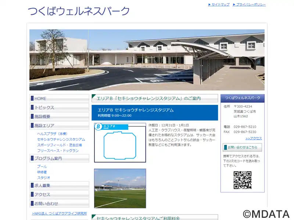Screen dimensions: 294x220
Task: Open the プール program link
Action: click(x=42, y=166)
